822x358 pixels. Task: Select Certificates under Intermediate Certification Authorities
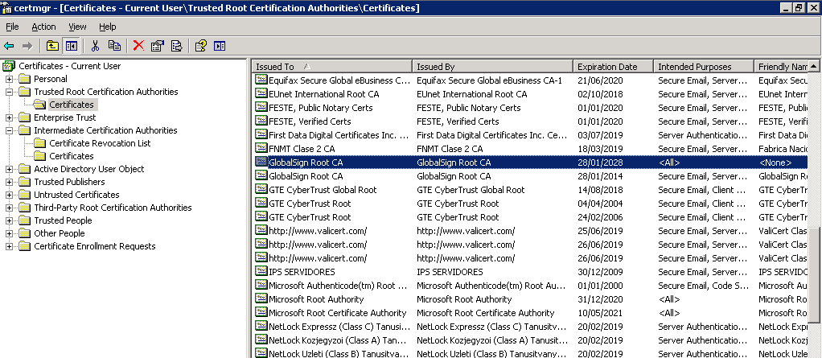click(72, 156)
